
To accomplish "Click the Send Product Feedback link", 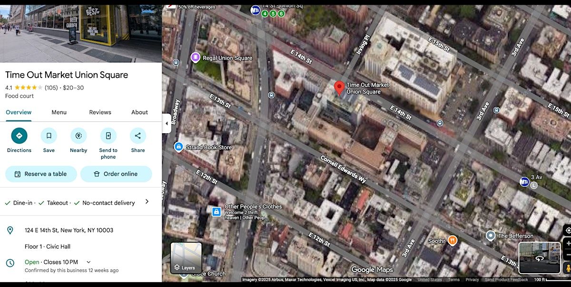I will [506, 280].
